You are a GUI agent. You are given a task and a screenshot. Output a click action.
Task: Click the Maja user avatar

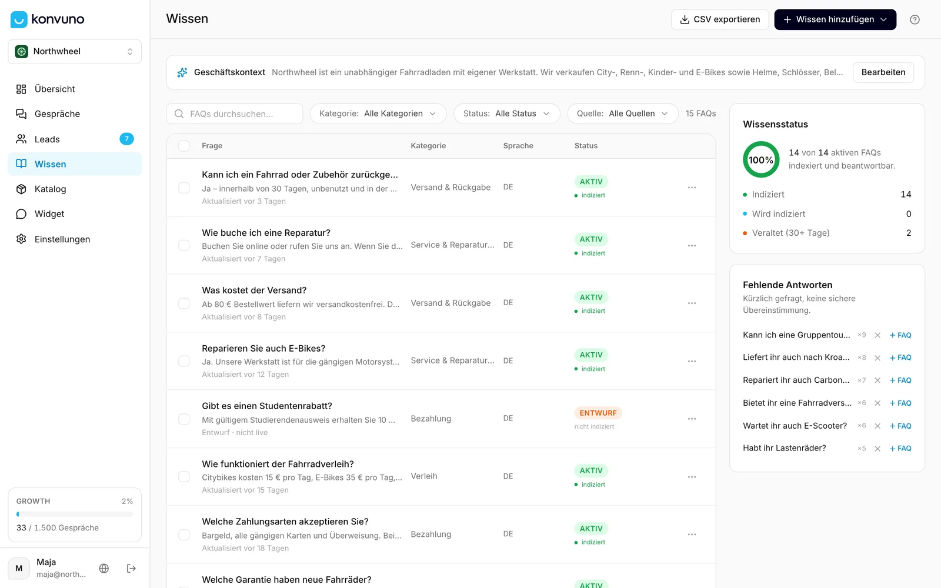[19, 568]
